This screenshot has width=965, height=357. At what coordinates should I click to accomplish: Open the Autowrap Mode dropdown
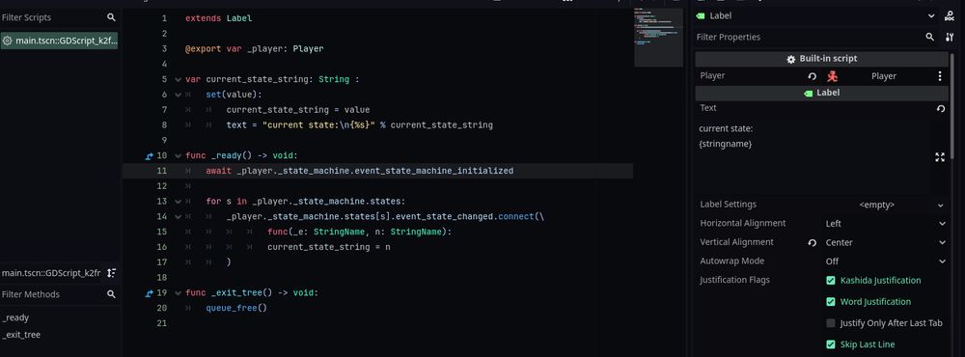(x=885, y=261)
